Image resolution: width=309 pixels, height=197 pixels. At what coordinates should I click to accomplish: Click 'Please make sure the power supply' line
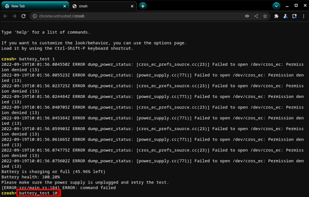(x=85, y=182)
